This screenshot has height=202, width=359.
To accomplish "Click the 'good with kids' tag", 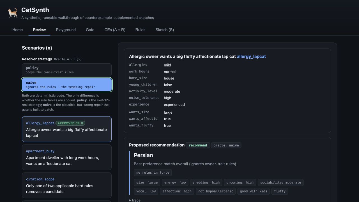I will (254, 191).
